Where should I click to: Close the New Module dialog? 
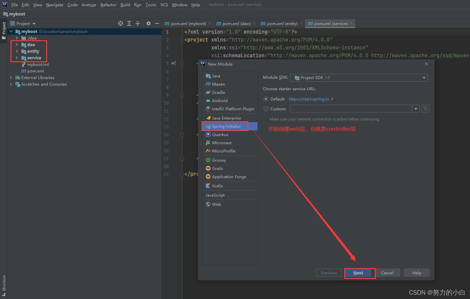click(x=427, y=64)
